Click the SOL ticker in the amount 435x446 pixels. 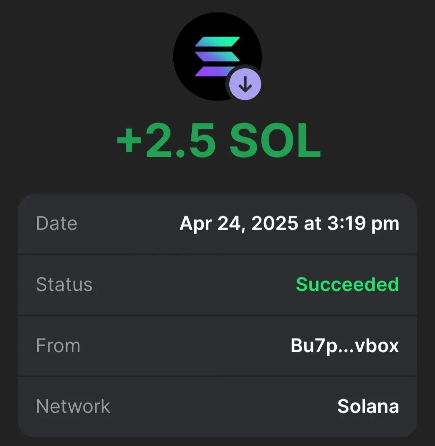[275, 140]
